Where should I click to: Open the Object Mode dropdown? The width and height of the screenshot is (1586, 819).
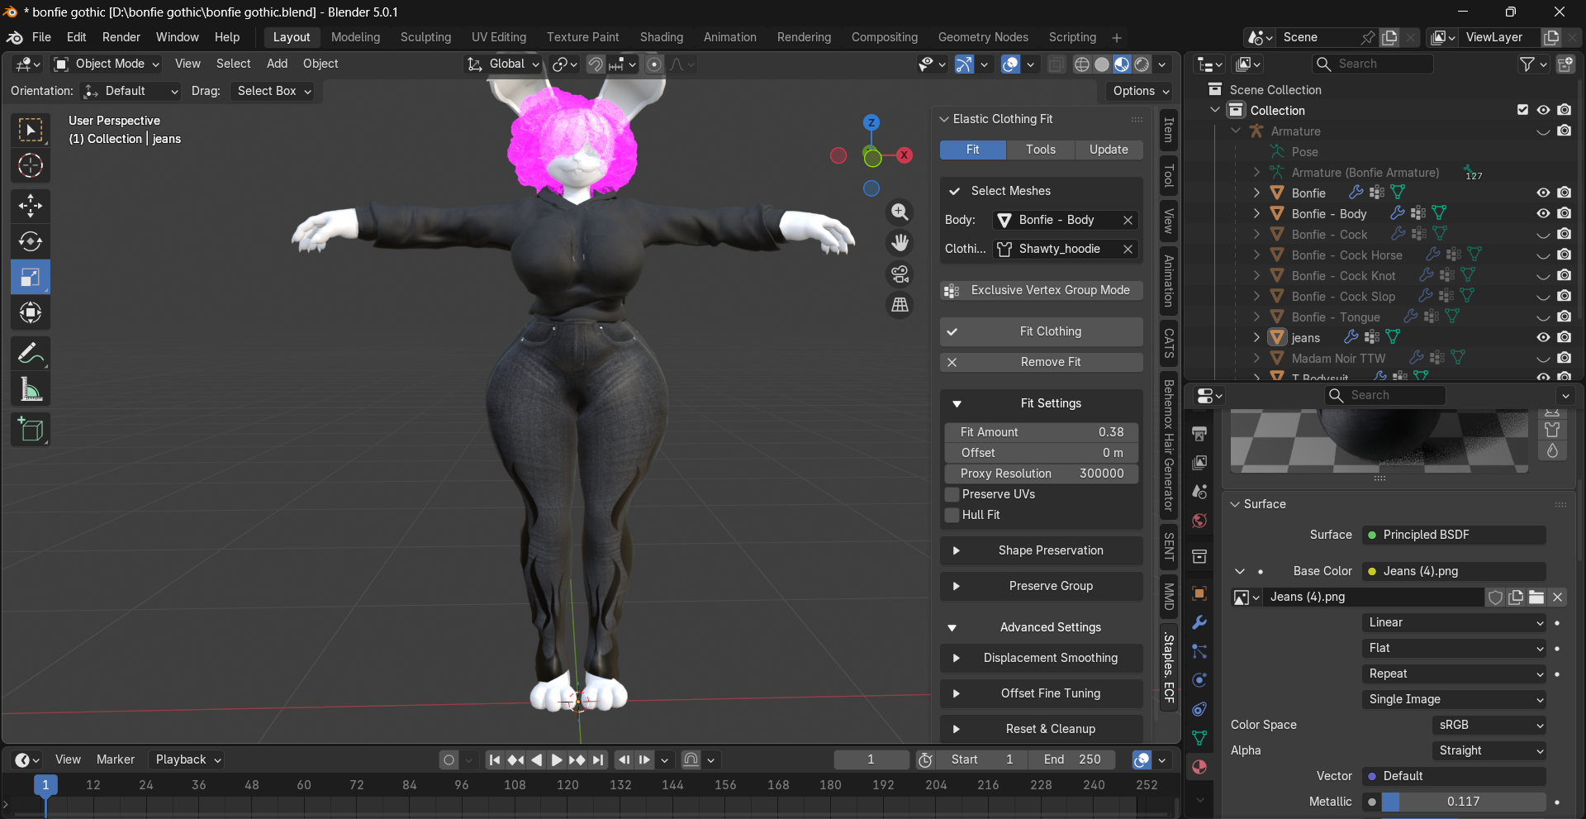click(107, 64)
